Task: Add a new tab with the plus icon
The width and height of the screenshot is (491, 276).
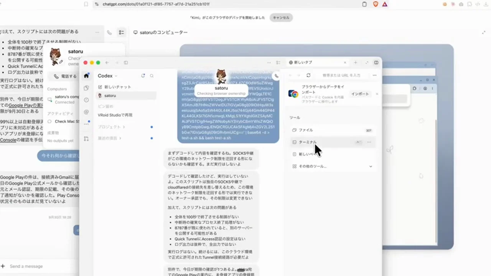Action: point(356,62)
